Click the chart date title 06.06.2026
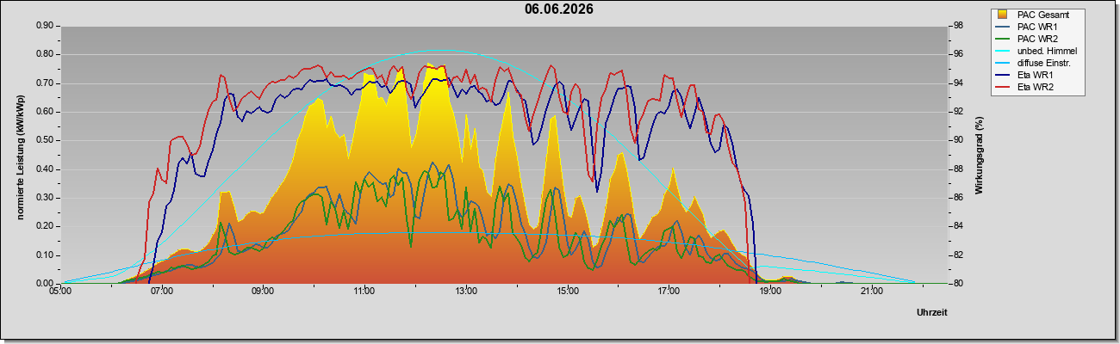 [559, 9]
